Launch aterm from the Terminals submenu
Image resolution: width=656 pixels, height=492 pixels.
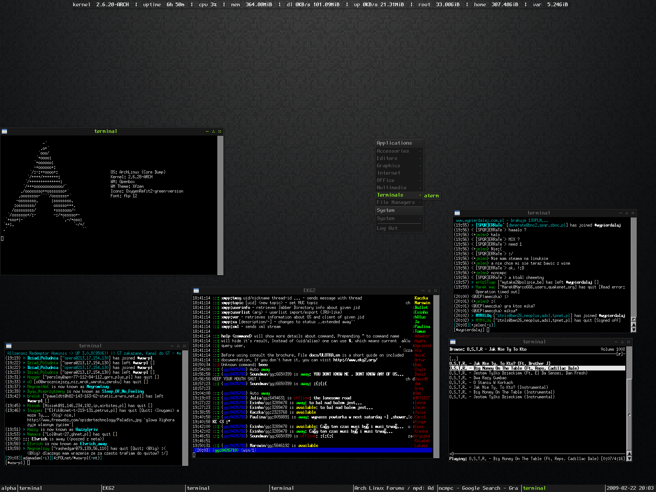click(x=432, y=196)
